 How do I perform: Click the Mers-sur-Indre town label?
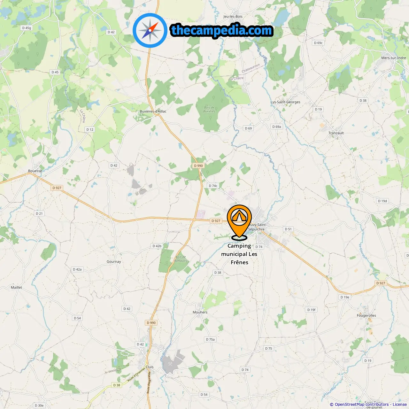pyautogui.click(x=394, y=58)
